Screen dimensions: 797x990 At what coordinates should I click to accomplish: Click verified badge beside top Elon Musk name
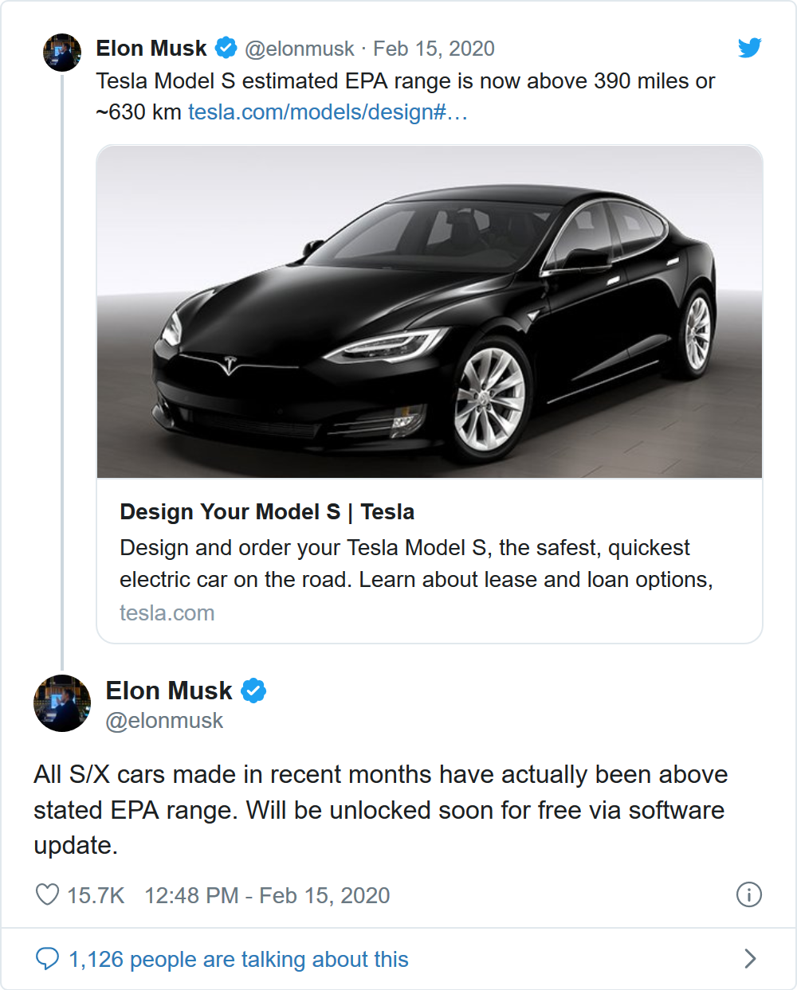pos(226,48)
